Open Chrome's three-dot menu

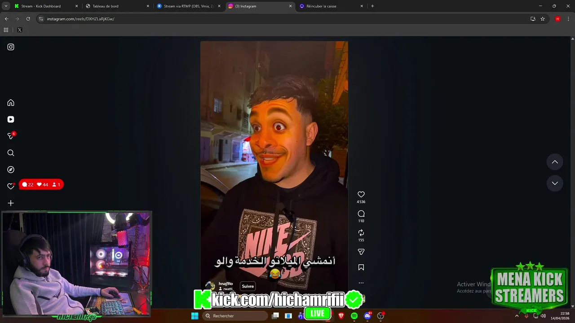[x=568, y=19]
